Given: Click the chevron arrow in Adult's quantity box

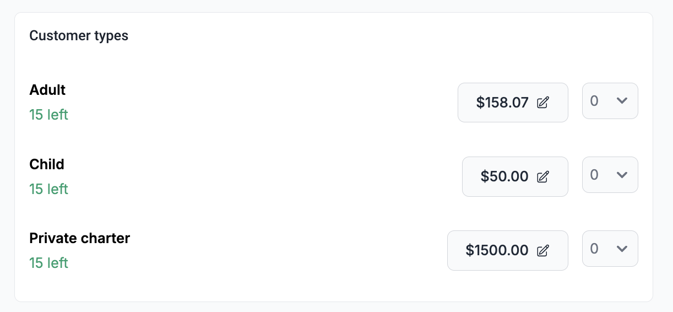Looking at the screenshot, I should 622,101.
